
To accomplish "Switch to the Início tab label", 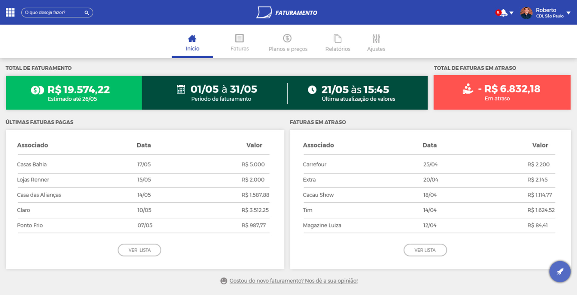I will (x=192, y=49).
